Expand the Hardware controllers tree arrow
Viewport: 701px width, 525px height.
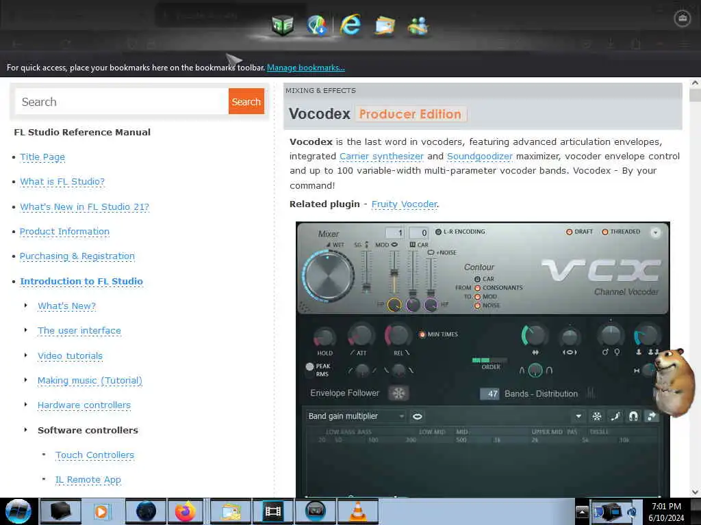click(25, 405)
